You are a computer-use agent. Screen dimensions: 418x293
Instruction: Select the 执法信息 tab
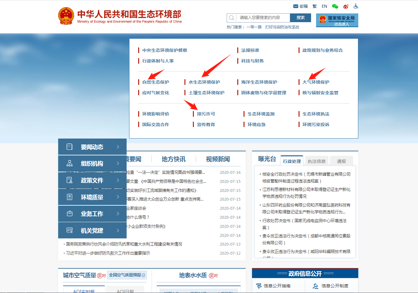316,161
